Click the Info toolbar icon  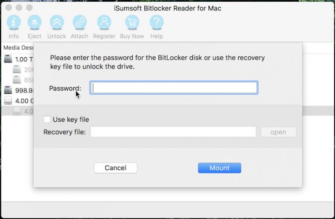(x=14, y=22)
